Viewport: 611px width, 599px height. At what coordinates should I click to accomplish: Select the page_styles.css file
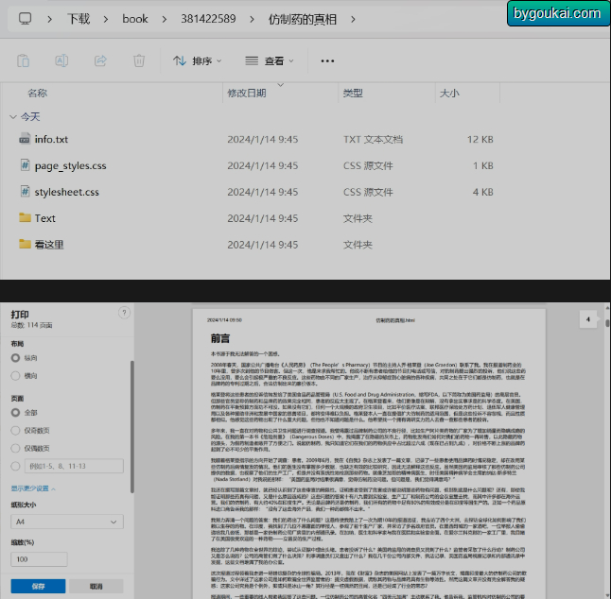click(70, 165)
